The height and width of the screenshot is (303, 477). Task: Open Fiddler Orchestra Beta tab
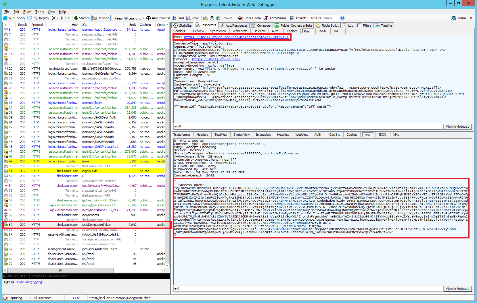293,26
